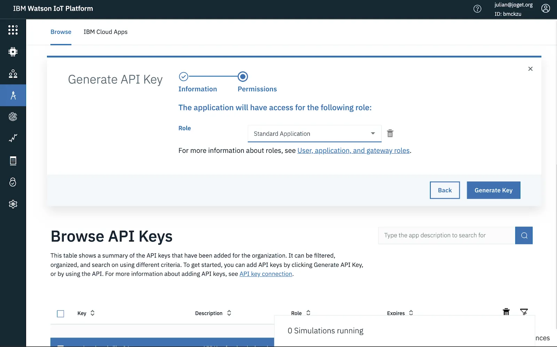Open fingerprint security icon in sidebar
Screen dimensions: 557x347
coord(13,117)
